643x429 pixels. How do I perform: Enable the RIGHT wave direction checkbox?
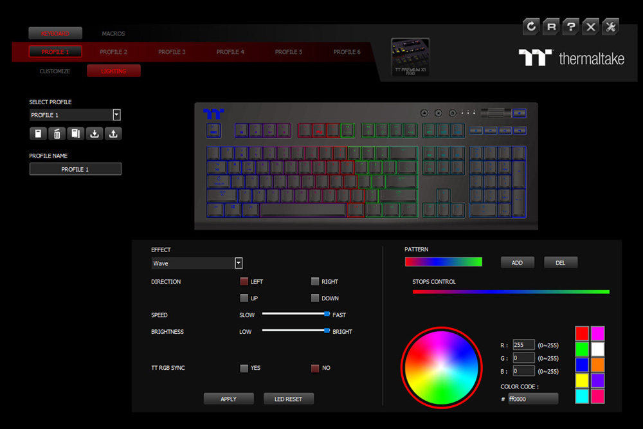(314, 281)
